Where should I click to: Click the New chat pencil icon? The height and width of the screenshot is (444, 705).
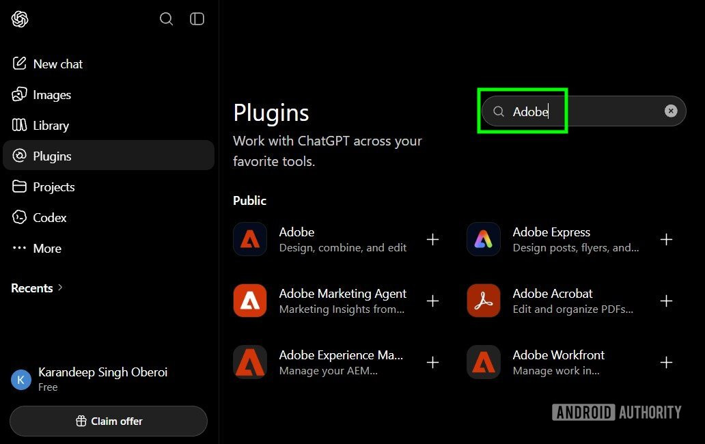pos(19,64)
